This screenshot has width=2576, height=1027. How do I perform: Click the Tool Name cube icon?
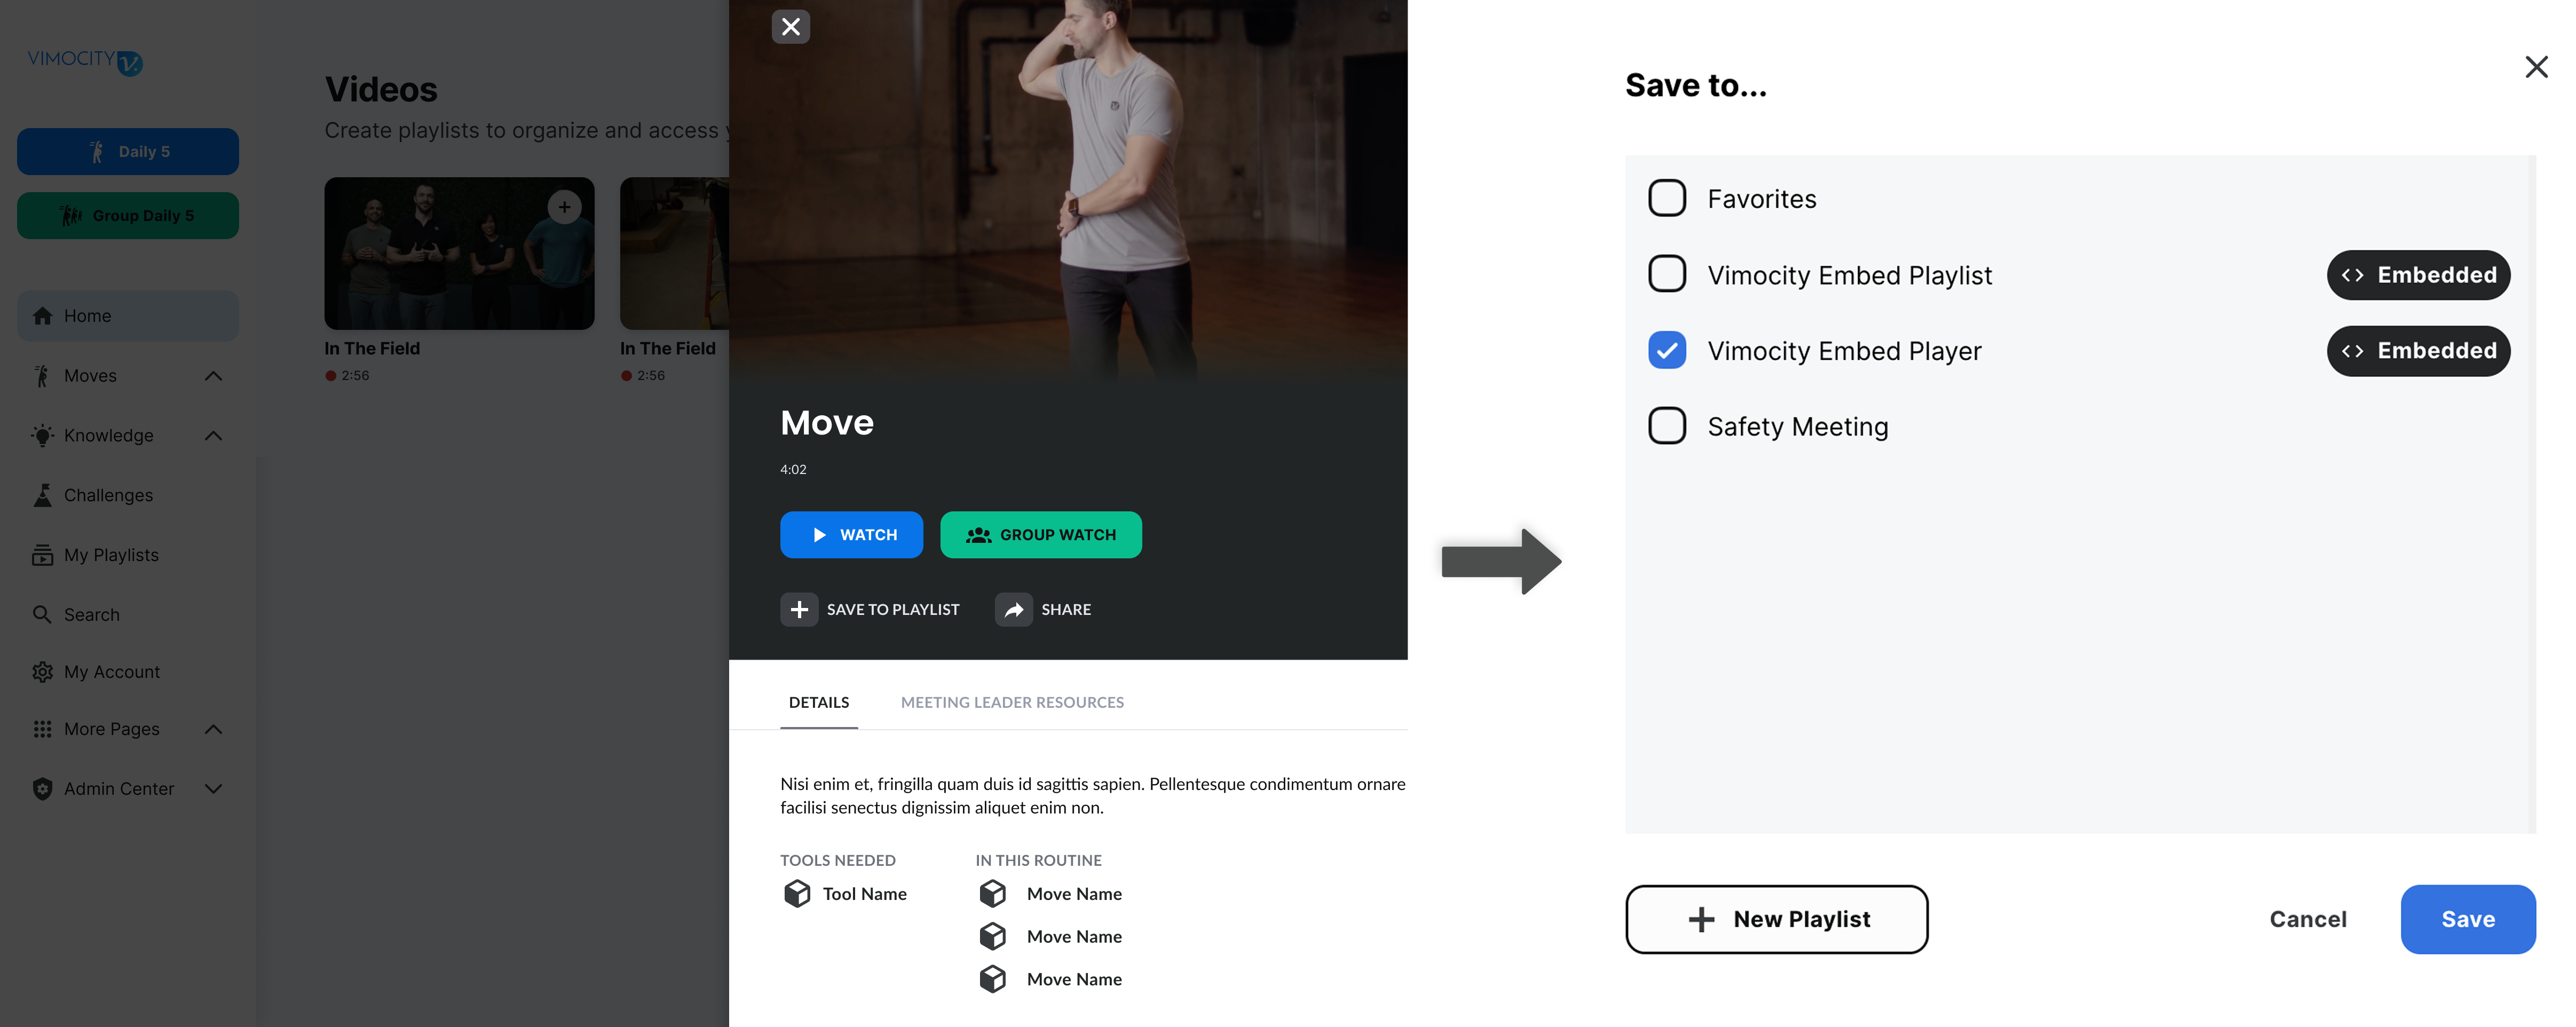pos(797,893)
